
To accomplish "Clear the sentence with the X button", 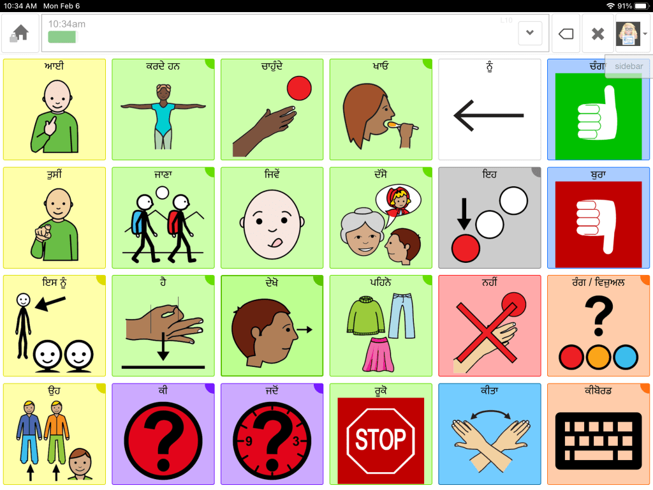I will tap(598, 33).
